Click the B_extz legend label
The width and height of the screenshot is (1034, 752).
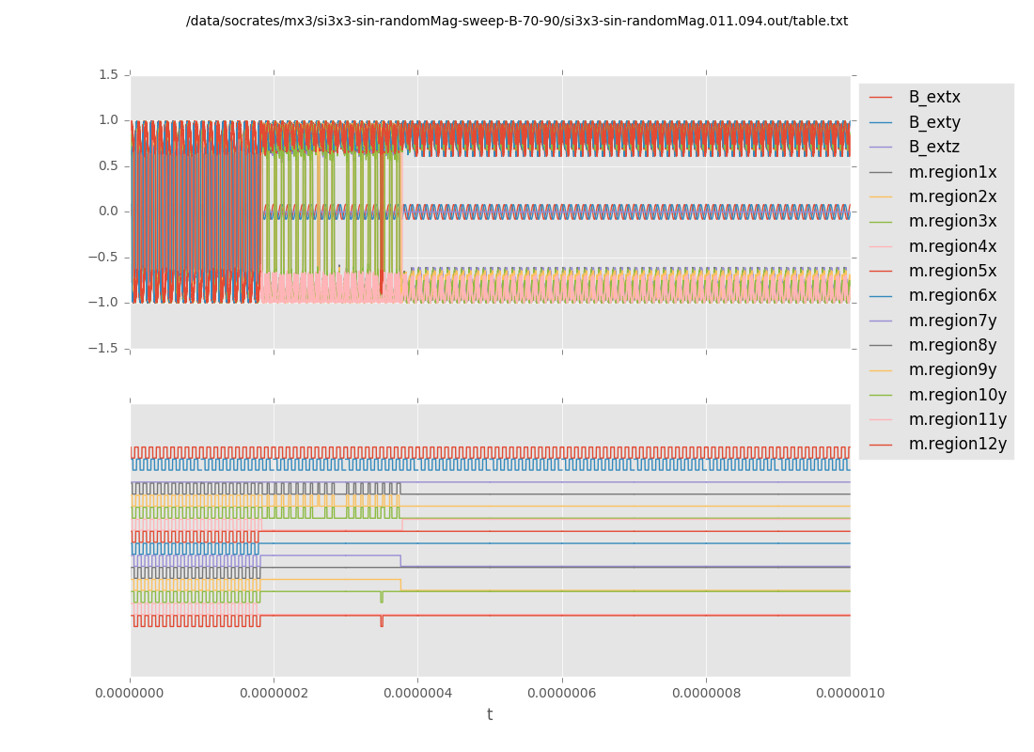(x=934, y=148)
